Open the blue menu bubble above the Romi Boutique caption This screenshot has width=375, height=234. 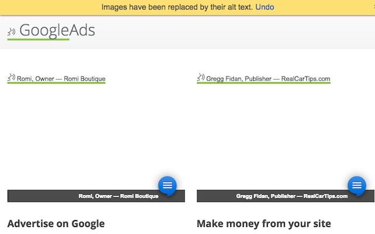(168, 185)
